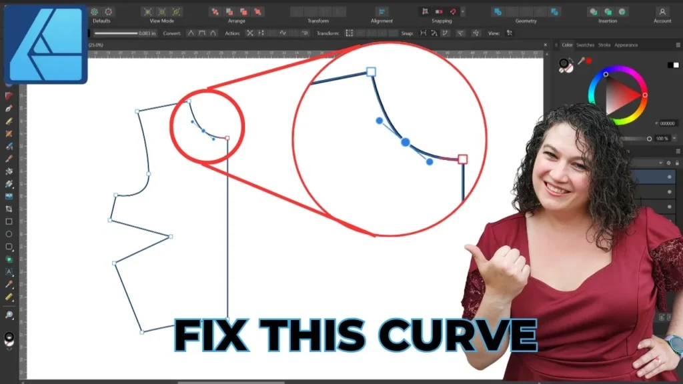Image resolution: width=683 pixels, height=384 pixels.
Task: Toggle the third View Mode icon
Action: tap(176, 12)
